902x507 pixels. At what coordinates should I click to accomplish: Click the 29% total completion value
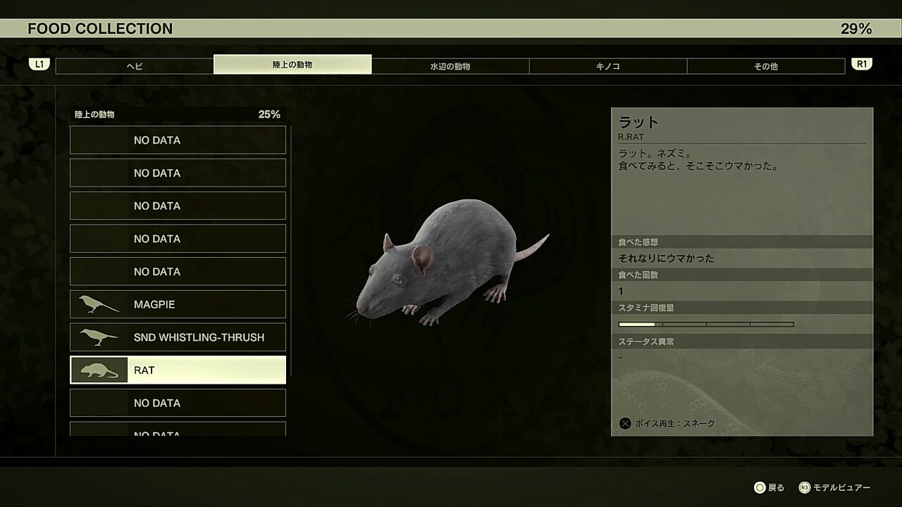856,29
